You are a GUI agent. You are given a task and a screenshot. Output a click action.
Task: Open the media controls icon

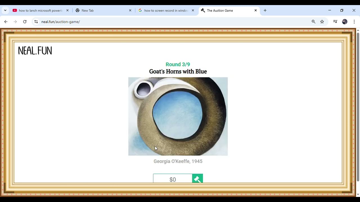coord(335,22)
